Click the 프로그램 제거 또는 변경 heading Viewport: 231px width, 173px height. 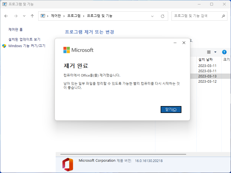pyautogui.click(x=89, y=32)
